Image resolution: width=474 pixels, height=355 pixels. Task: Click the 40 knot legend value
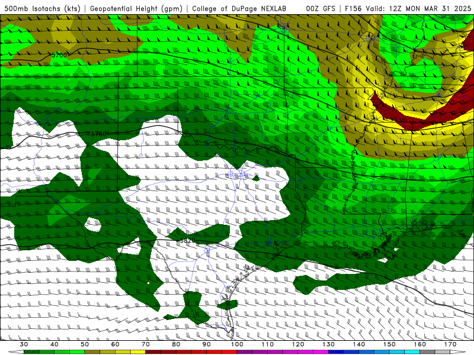pyautogui.click(x=55, y=344)
